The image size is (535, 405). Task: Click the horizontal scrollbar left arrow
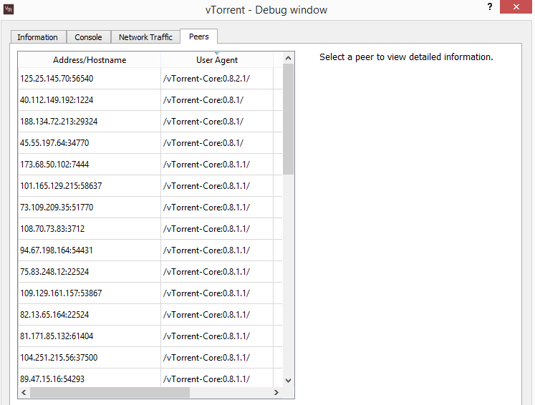coord(24,392)
